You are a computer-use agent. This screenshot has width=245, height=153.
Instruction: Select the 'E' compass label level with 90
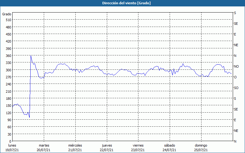(x=235, y=120)
